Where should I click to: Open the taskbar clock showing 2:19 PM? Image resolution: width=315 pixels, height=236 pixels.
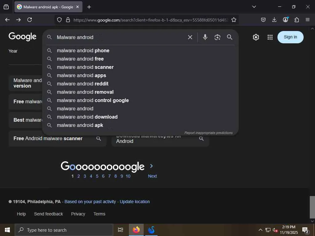(289, 230)
